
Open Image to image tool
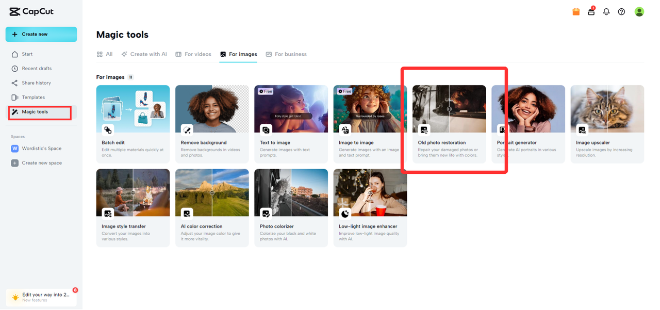point(370,124)
